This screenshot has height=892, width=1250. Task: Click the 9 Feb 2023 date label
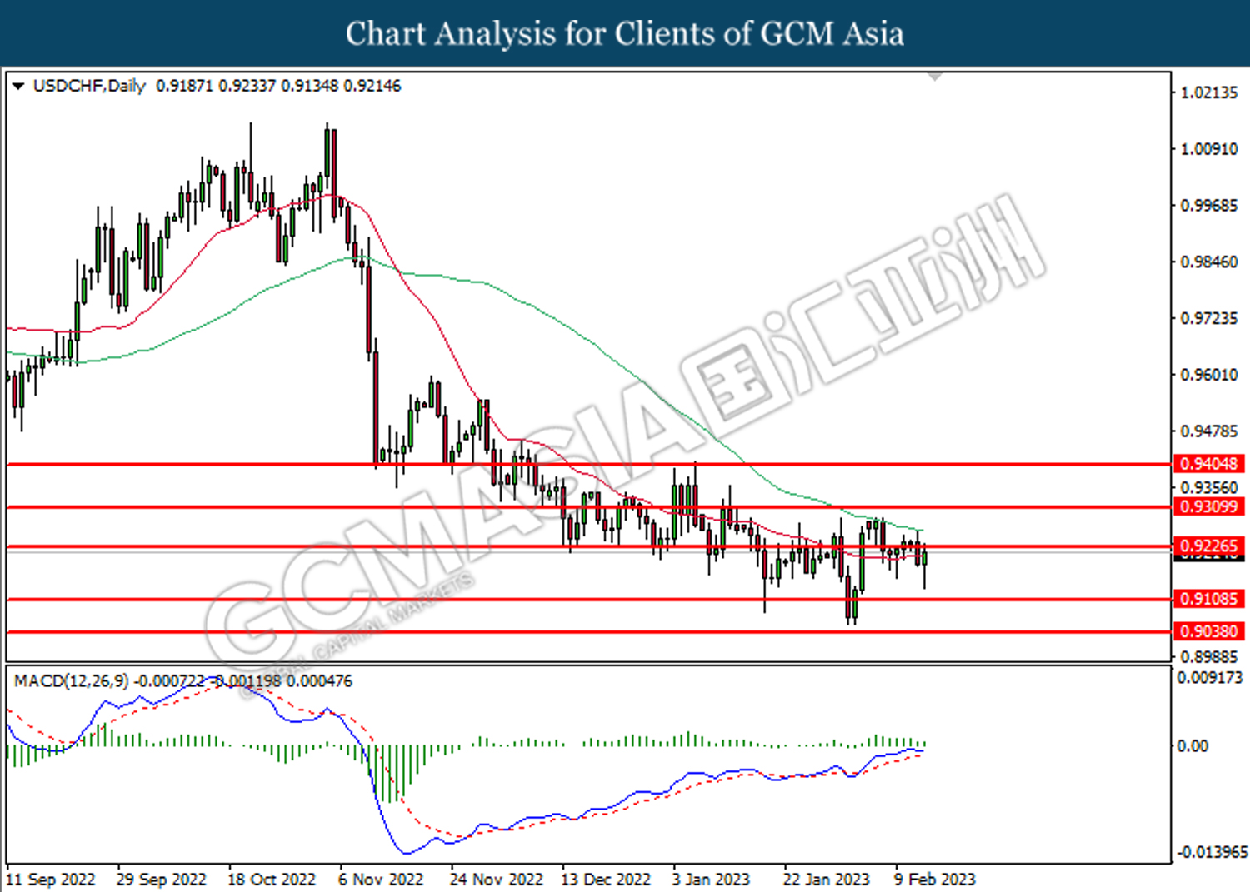(934, 880)
